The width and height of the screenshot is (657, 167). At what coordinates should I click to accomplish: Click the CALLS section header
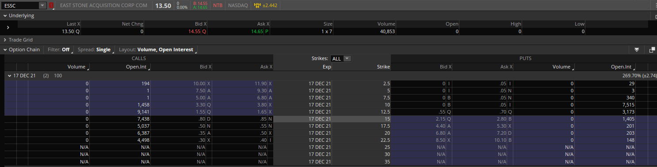pos(139,58)
